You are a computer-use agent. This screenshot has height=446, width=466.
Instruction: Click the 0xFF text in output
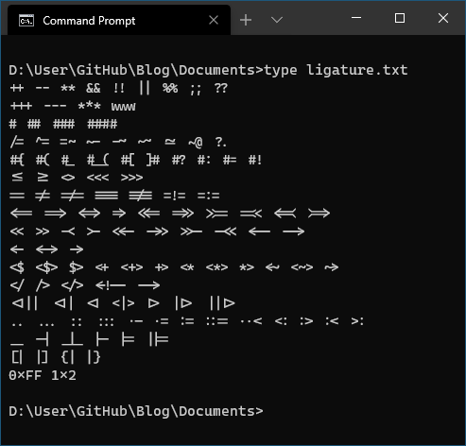(26, 375)
